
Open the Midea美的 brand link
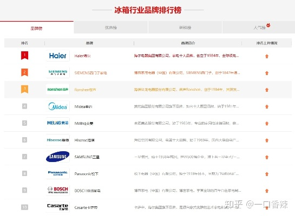click(83, 106)
